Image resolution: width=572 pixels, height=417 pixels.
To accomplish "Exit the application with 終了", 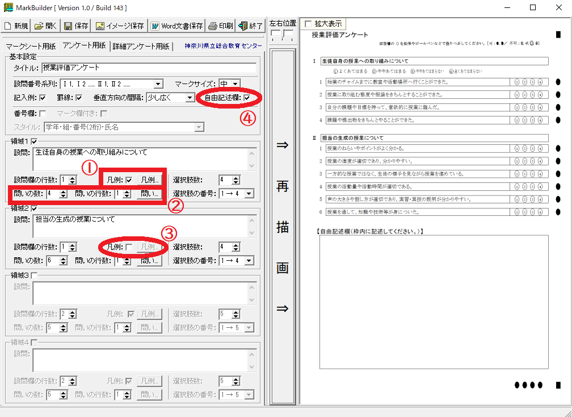I will [251, 26].
